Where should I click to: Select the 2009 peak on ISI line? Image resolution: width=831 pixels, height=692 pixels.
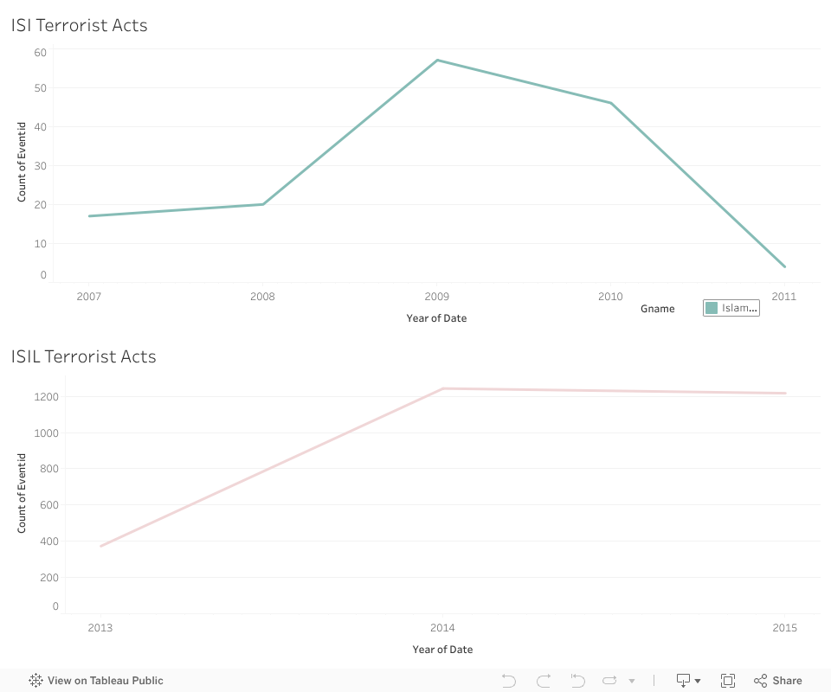pyautogui.click(x=438, y=61)
